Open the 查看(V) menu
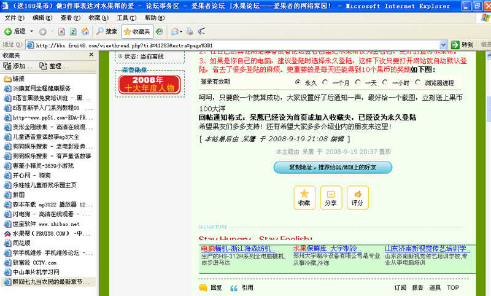 (x=71, y=18)
